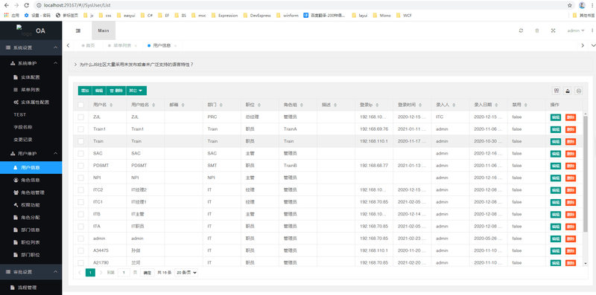The image size is (596, 295).
Task: Click 编辑 in the ZJL row
Action: point(556,117)
